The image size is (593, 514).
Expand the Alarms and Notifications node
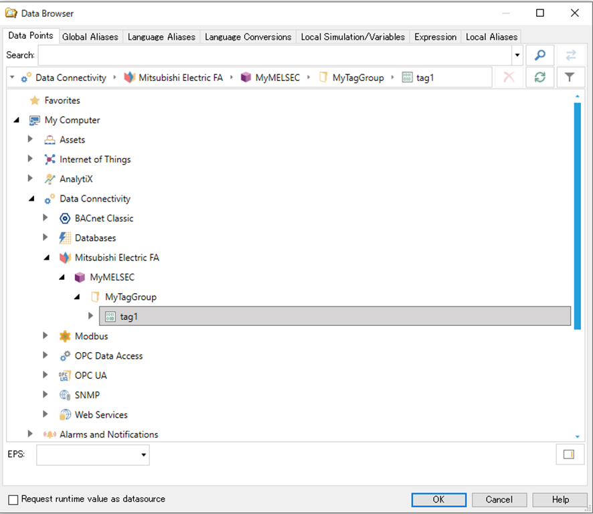pos(30,434)
